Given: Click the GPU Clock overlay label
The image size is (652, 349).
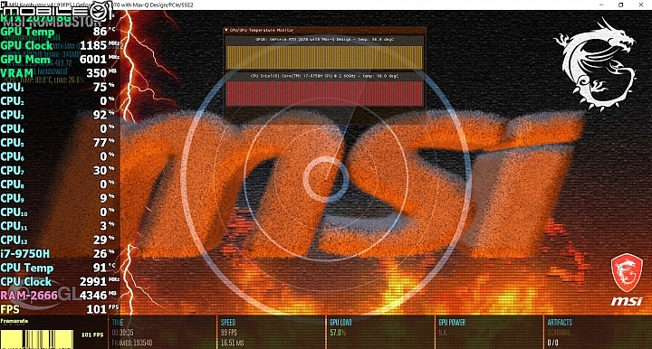Looking at the screenshot, I should [x=26, y=45].
